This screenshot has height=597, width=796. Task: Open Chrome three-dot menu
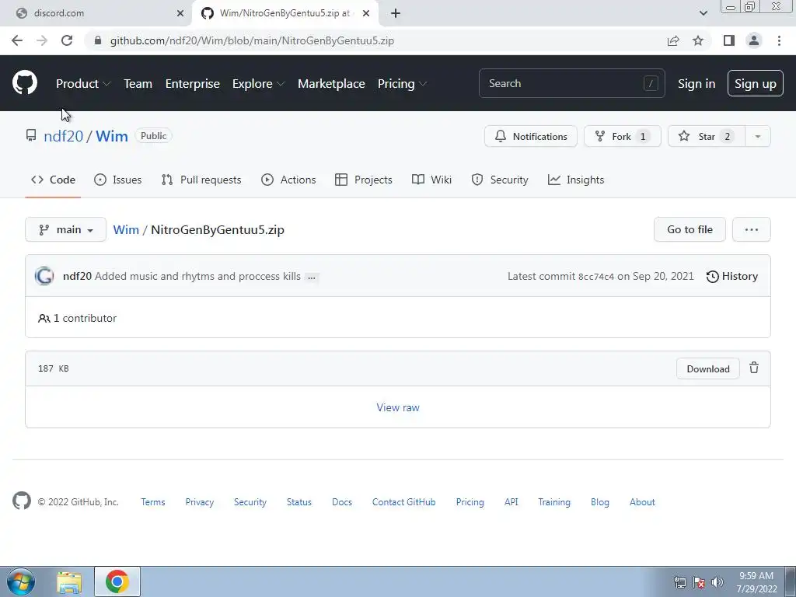(779, 40)
